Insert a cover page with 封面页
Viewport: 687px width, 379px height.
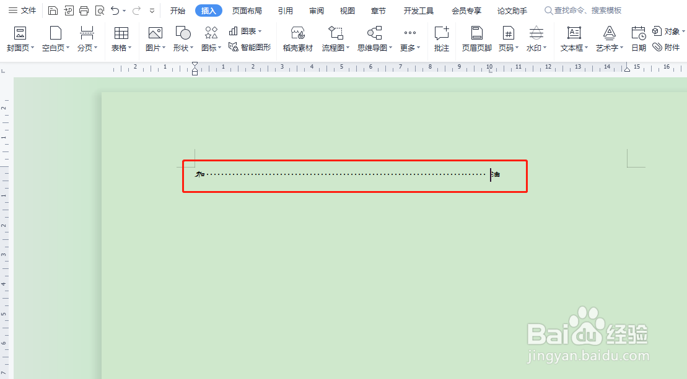click(20, 39)
